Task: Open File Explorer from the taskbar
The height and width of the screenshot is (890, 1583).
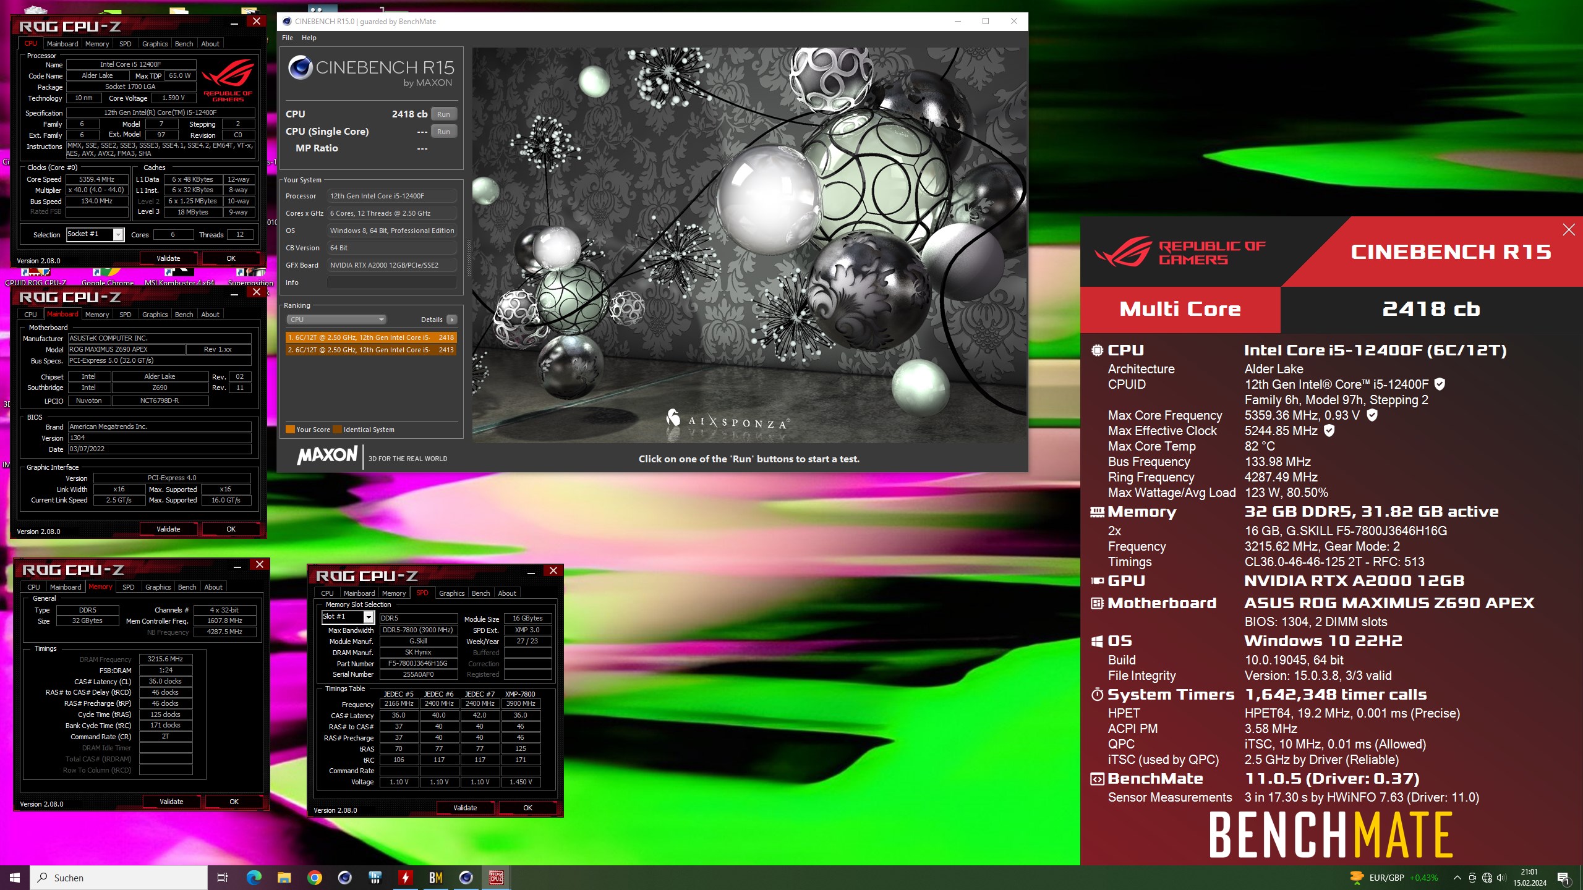Action: point(284,878)
